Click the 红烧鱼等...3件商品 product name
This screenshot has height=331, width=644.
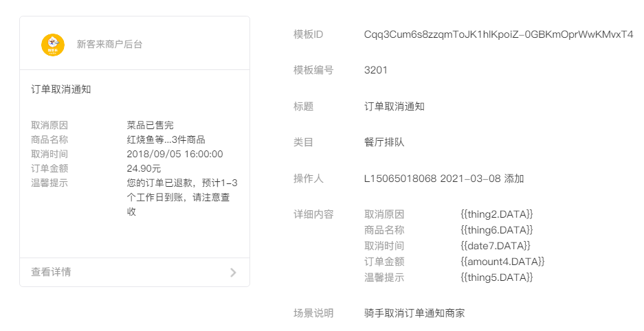click(166, 139)
